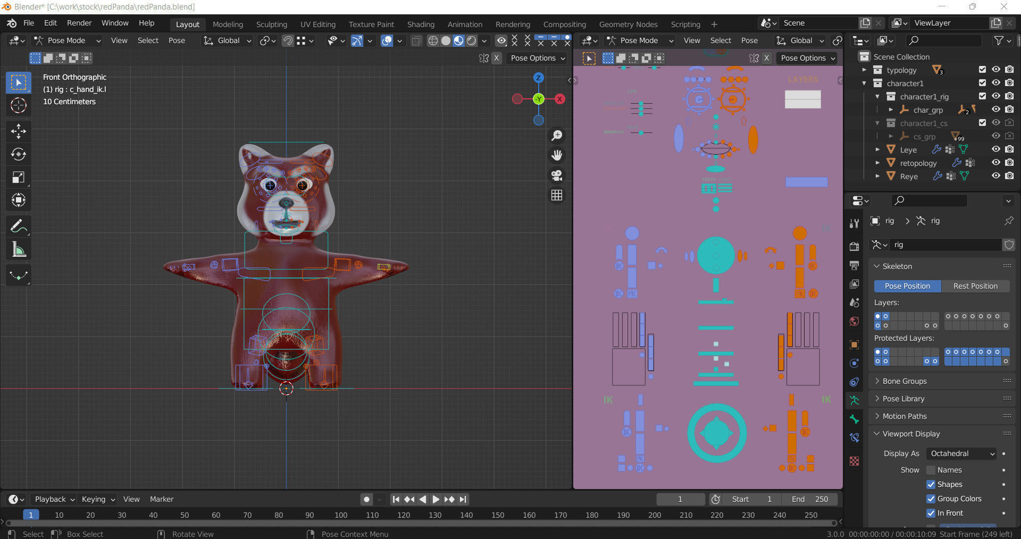Jump to the timeline end frame

pos(463,499)
